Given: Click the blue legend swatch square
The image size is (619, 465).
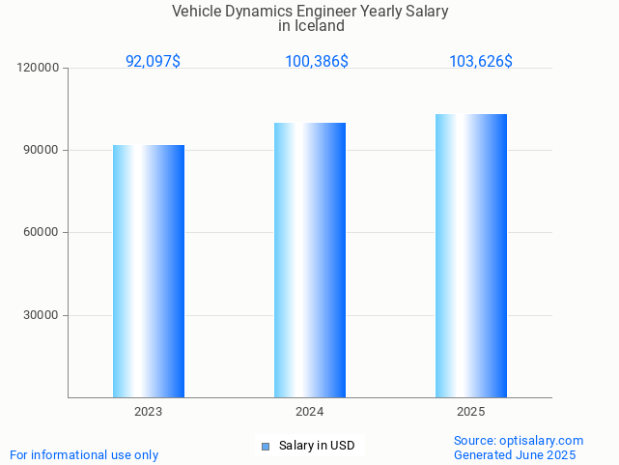Looking at the screenshot, I should coord(266,446).
